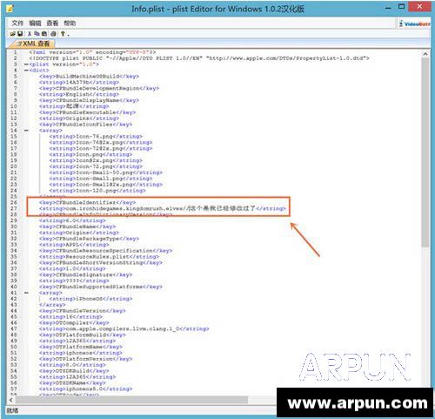
Task: Close the plist Editor window
Action: [419, 7]
